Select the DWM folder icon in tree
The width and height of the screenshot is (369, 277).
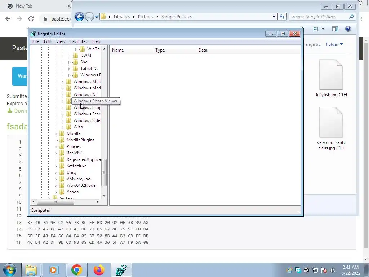(76, 56)
